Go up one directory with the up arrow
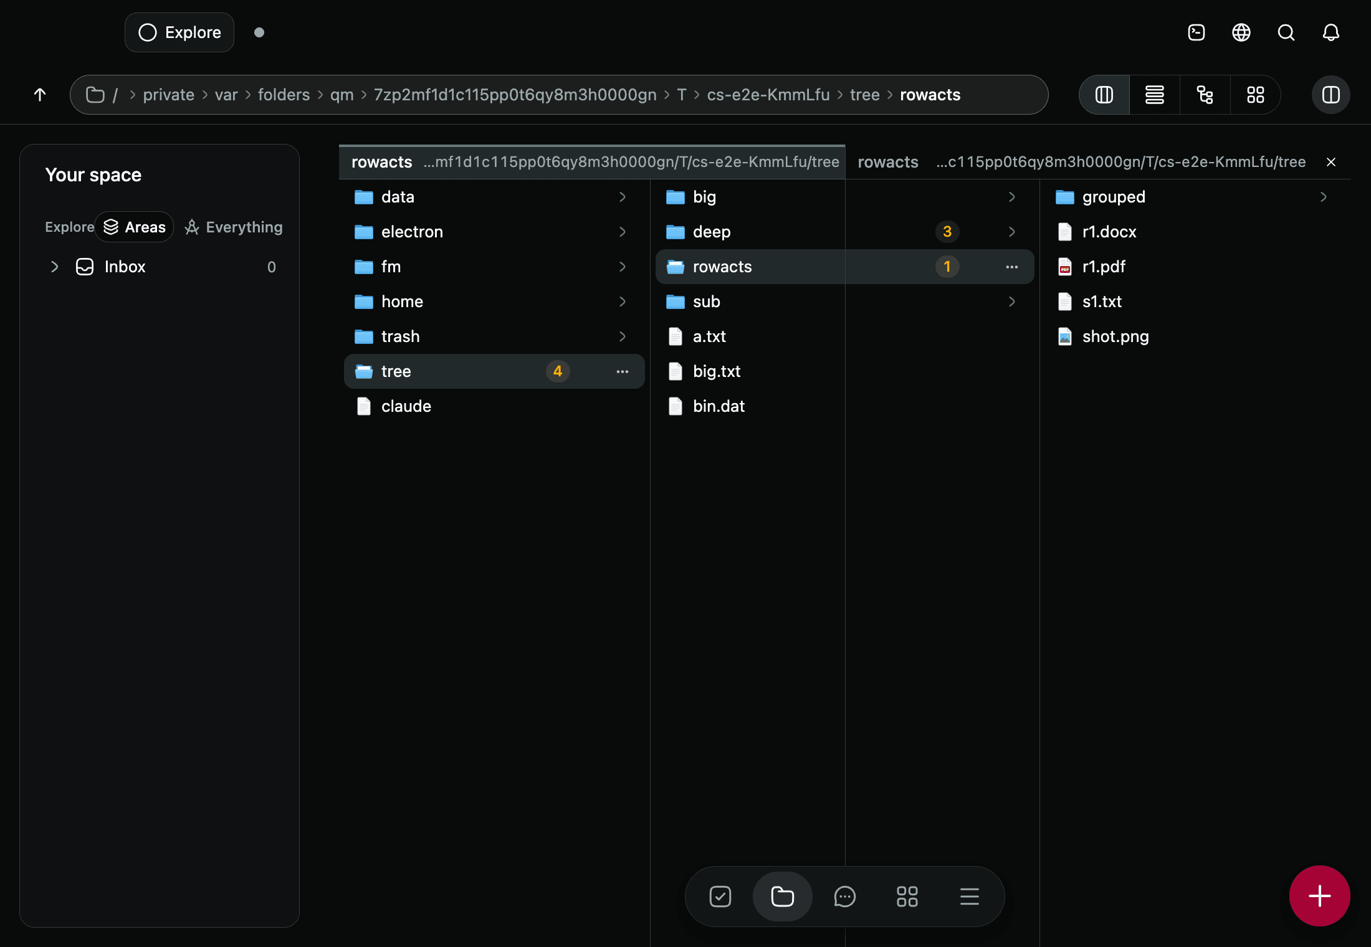The width and height of the screenshot is (1371, 947). (40, 95)
